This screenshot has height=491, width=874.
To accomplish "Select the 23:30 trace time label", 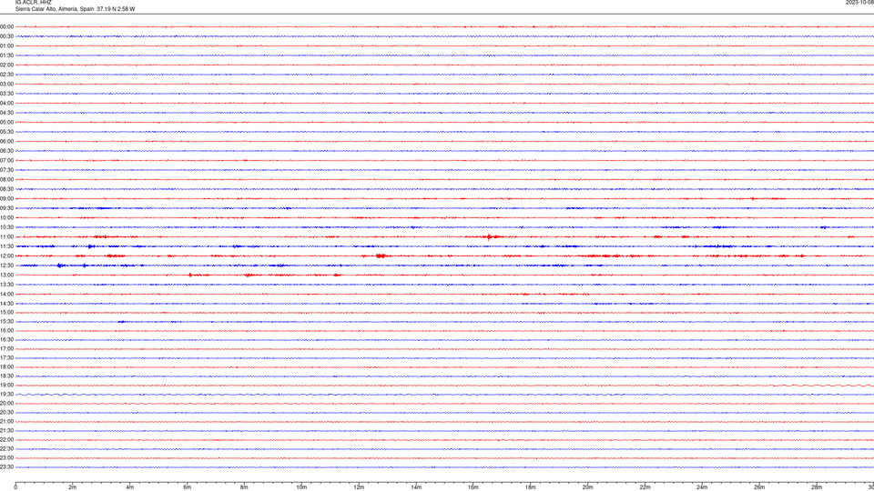I will [6, 467].
